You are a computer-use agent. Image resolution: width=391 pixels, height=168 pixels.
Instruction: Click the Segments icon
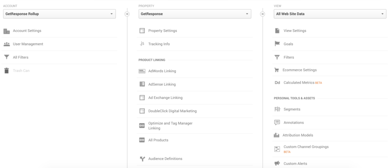coord(277,109)
